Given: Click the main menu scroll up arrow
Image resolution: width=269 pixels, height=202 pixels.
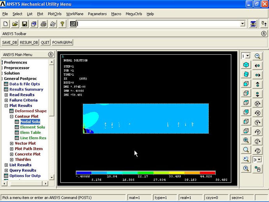Looking at the screenshot, I should click(51, 62).
